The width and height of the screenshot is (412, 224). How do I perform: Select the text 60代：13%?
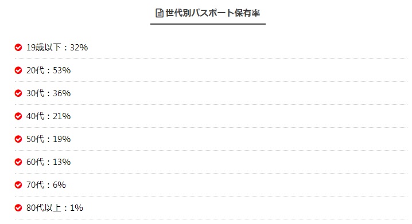[x=49, y=162]
